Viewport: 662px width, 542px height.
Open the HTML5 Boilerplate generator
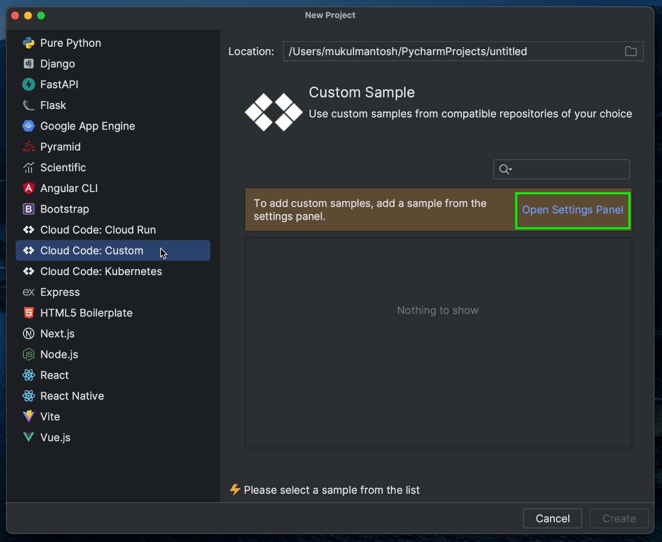(86, 313)
